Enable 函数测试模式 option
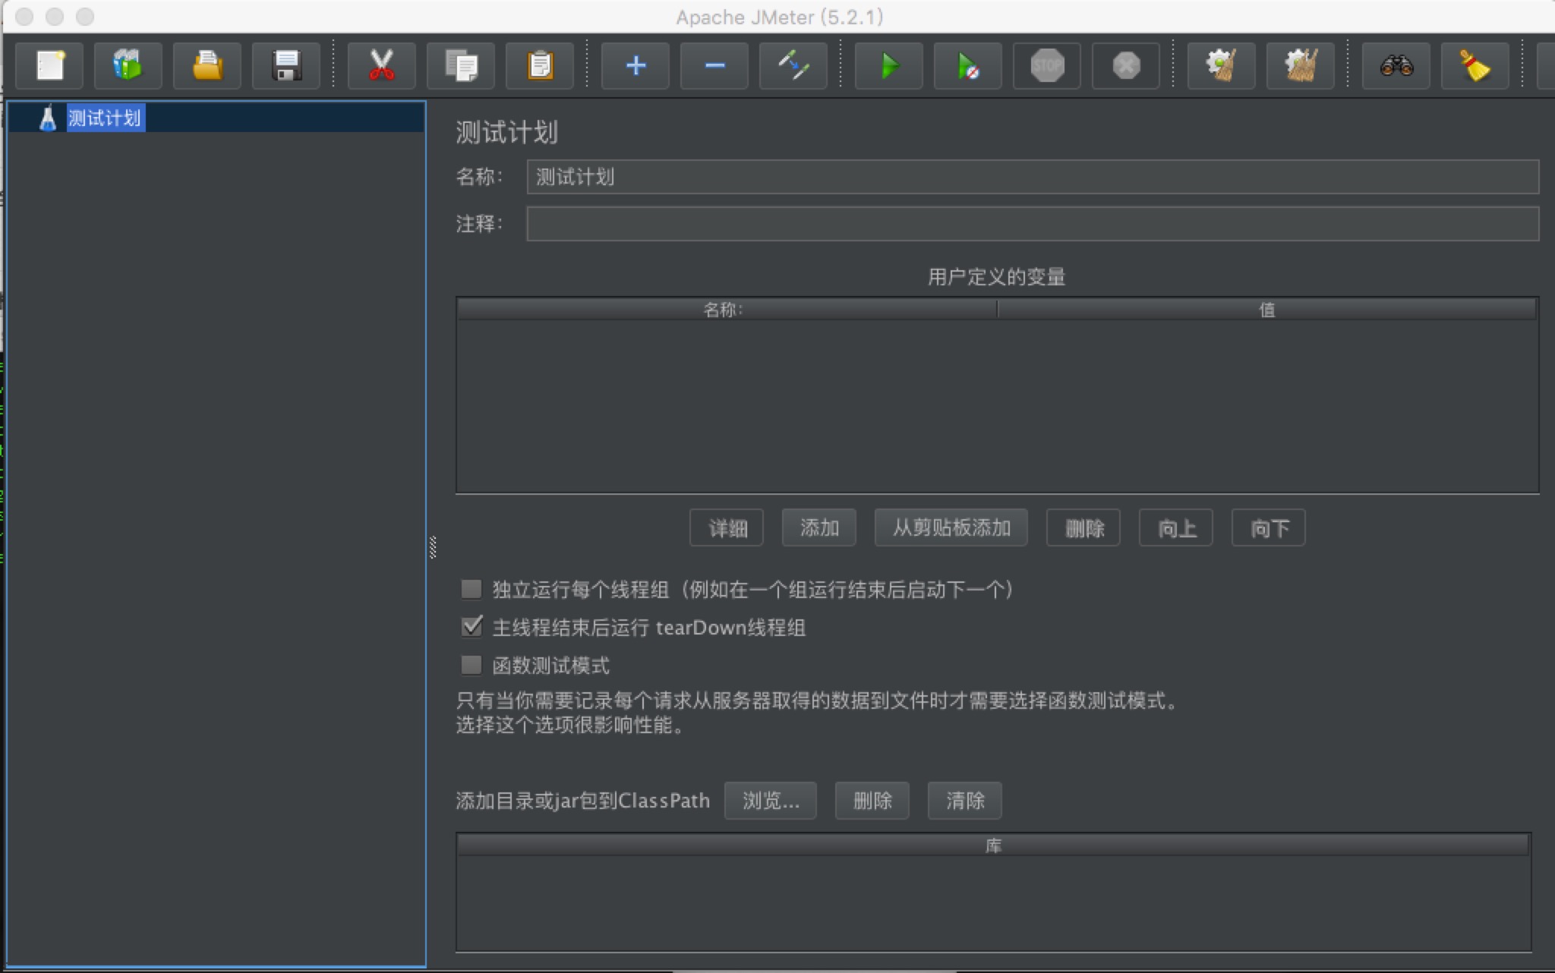 pyautogui.click(x=471, y=665)
